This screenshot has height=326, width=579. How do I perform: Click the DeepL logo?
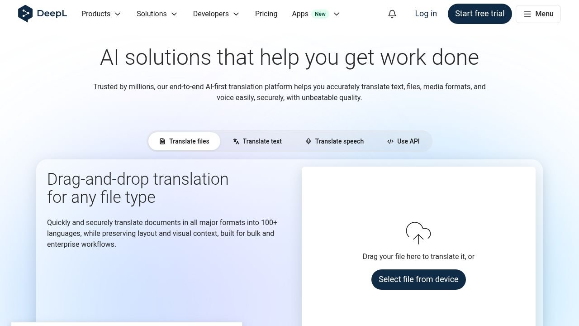coord(43,14)
